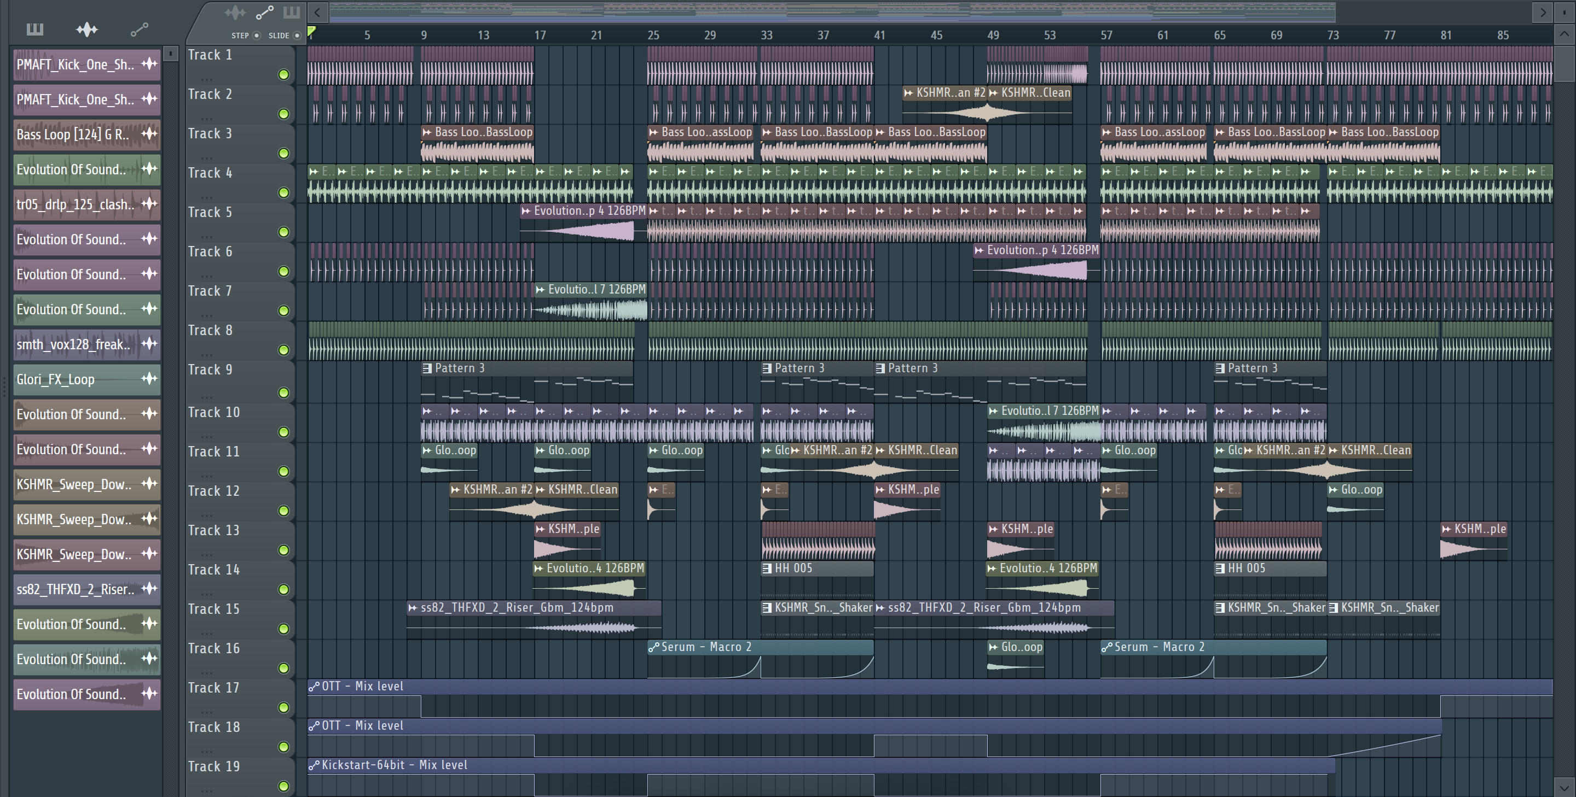Open menu of first Pattern 3 clip on Track 9
1576x797 pixels.
tap(427, 368)
